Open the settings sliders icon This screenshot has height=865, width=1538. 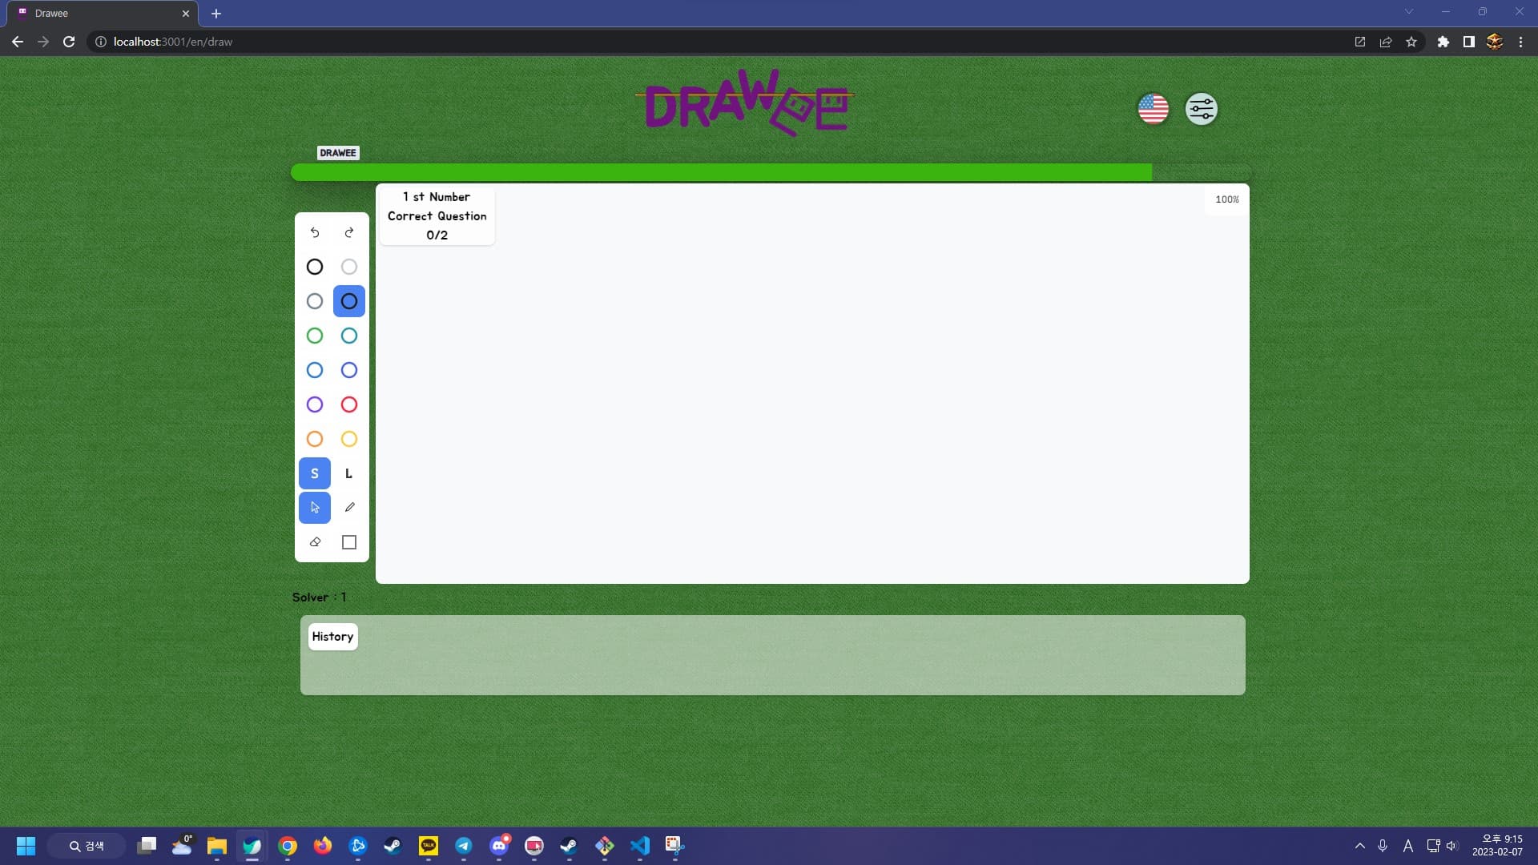[1201, 109]
